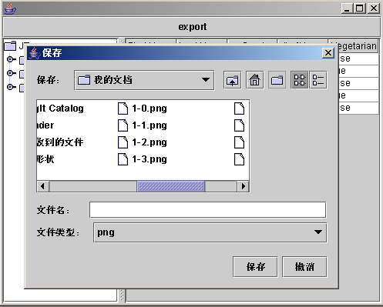Expand the third tree node in main window
Screen dimensions: 383x307
click(10, 87)
